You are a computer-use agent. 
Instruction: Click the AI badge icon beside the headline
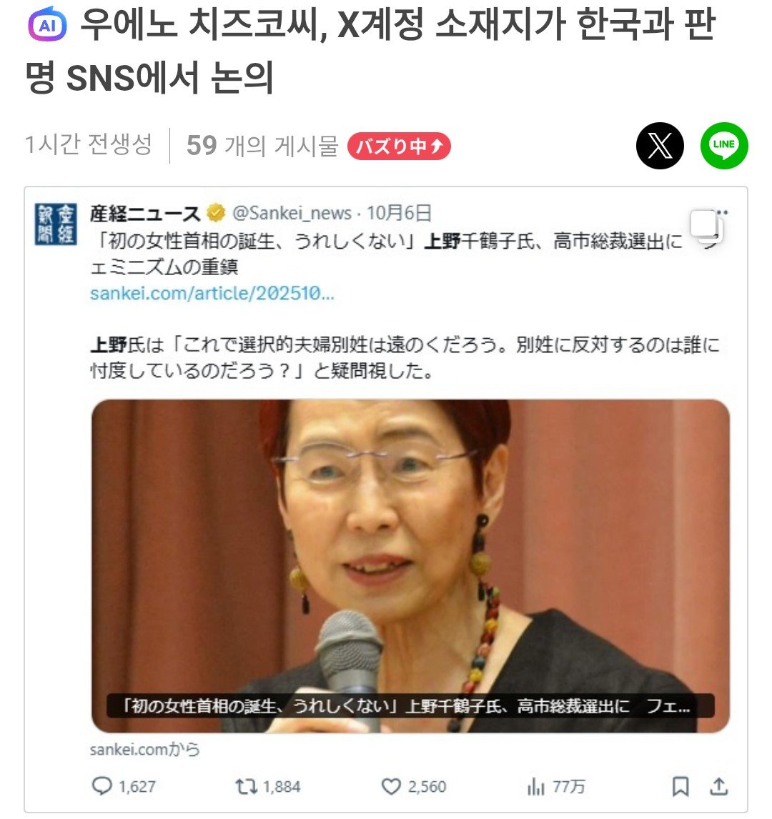pos(47,24)
